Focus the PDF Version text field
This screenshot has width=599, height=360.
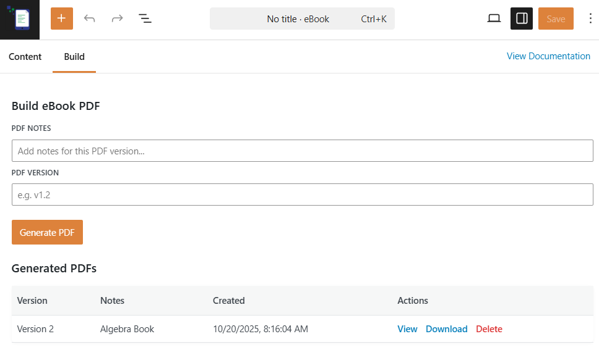[x=302, y=195]
